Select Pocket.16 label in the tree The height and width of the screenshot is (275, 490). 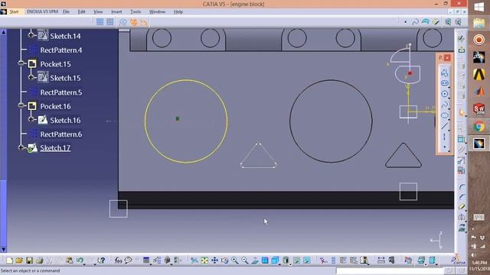[x=55, y=106]
